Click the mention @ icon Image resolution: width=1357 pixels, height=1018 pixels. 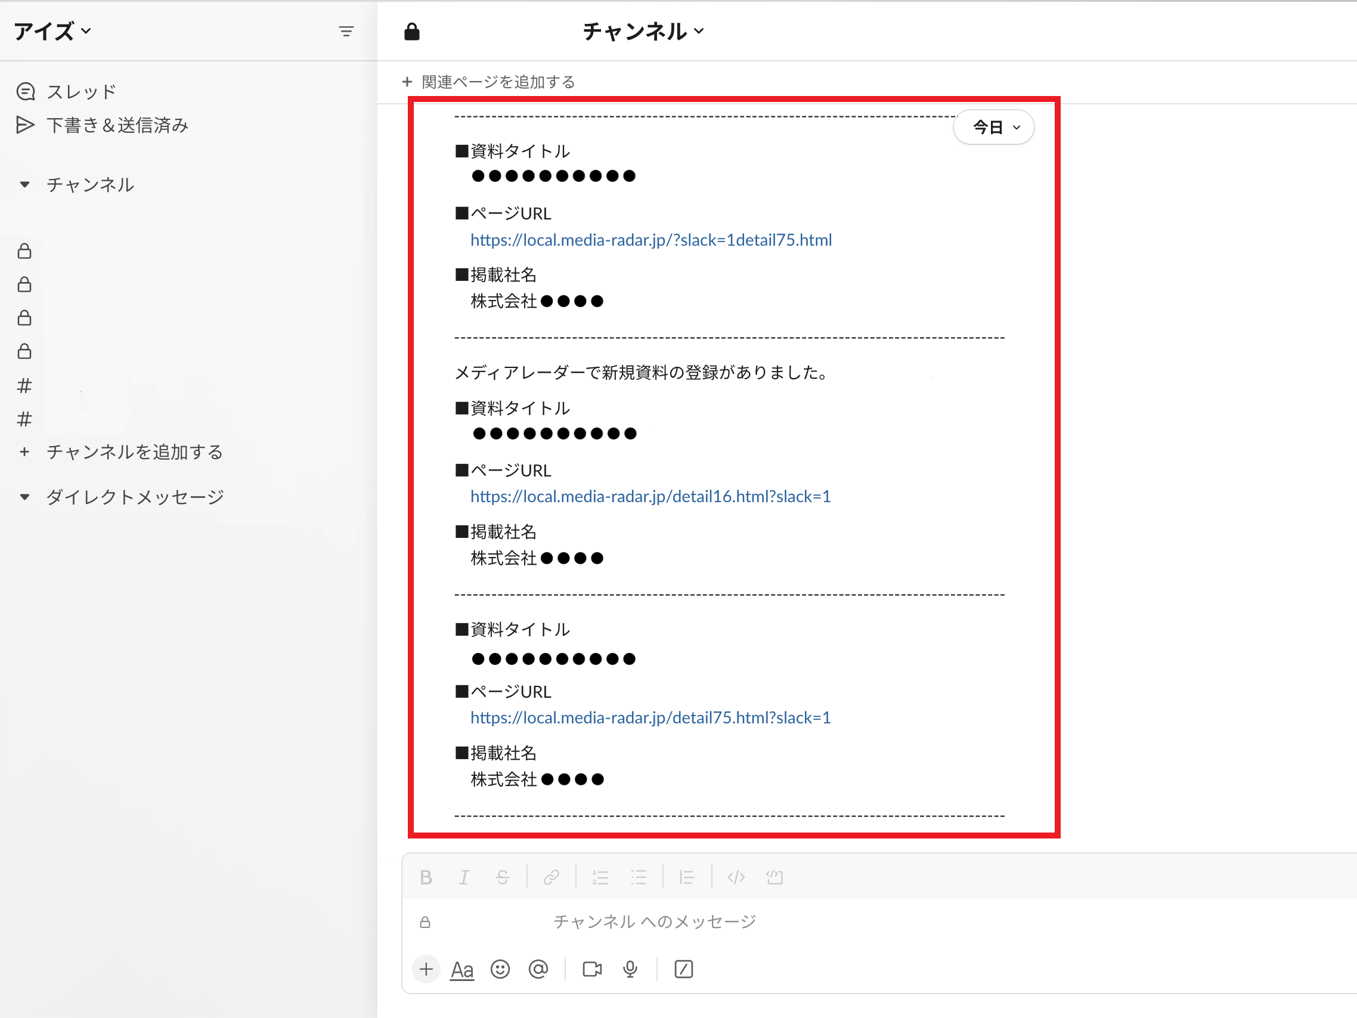tap(538, 969)
